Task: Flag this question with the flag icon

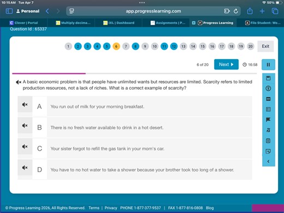Action: [x=268, y=120]
